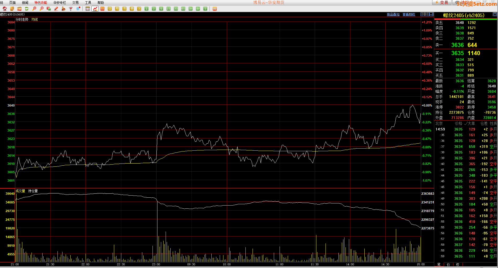Image resolution: width=498 pixels, height=268 pixels.
Task: Toggle the intraday trend chart button
Action: tap(95, 9)
